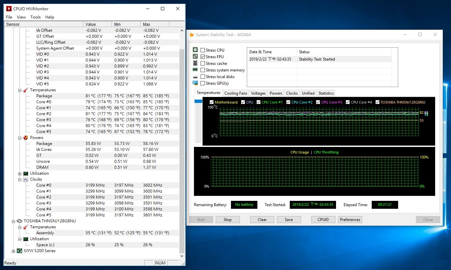Viewport: 451px width, 270px height.
Task: Switch to the Cooling Fans tab
Action: (236, 93)
